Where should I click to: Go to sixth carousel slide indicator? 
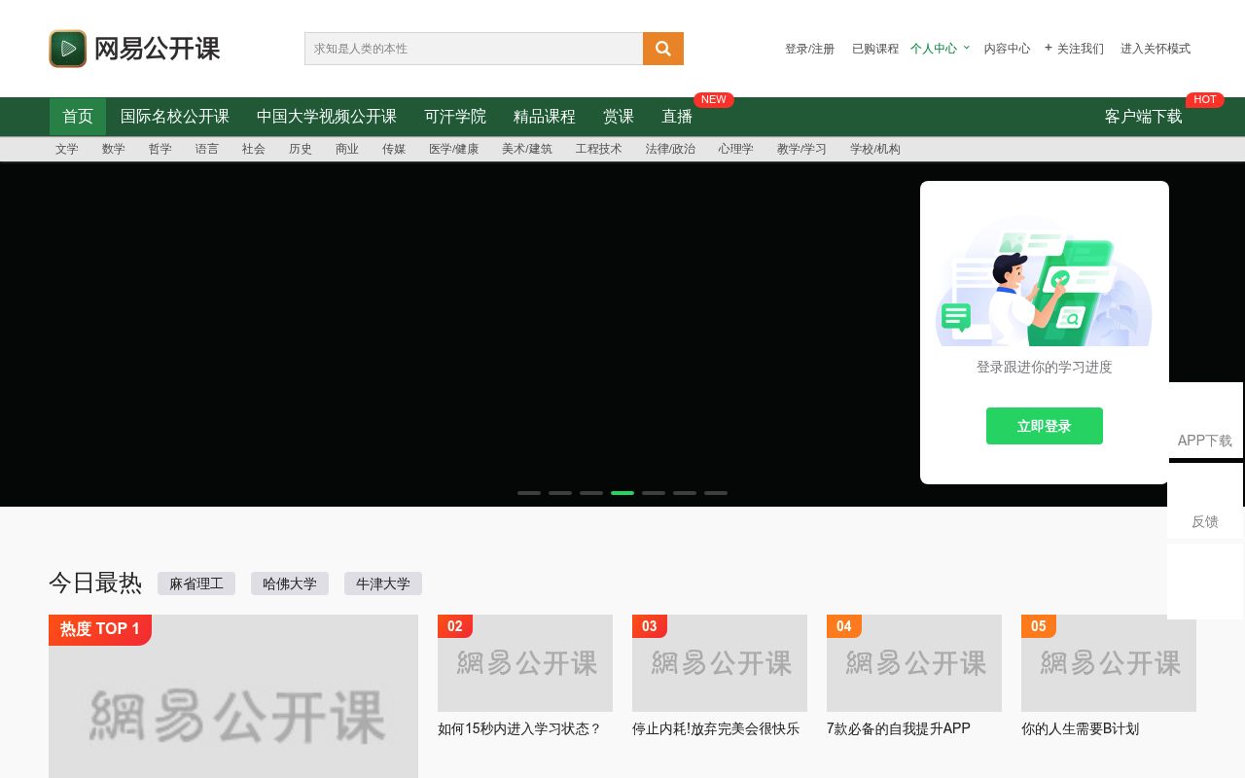coord(685,493)
